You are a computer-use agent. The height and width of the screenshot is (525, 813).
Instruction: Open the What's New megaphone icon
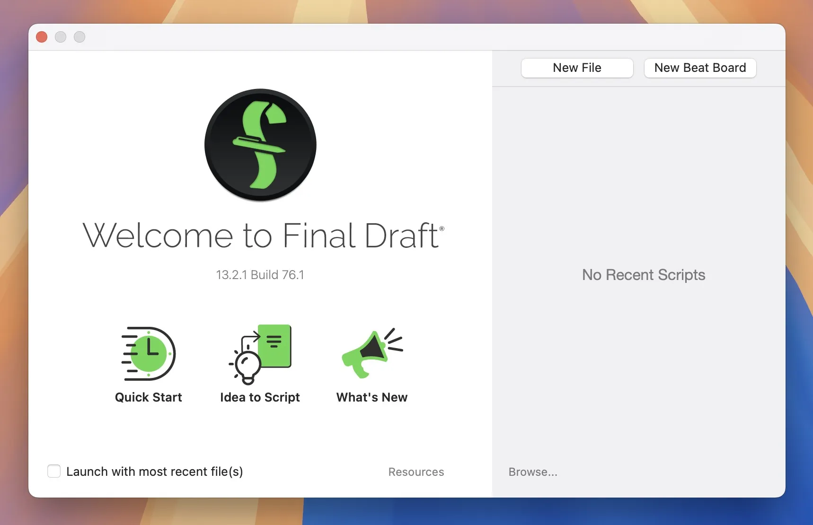[372, 353]
